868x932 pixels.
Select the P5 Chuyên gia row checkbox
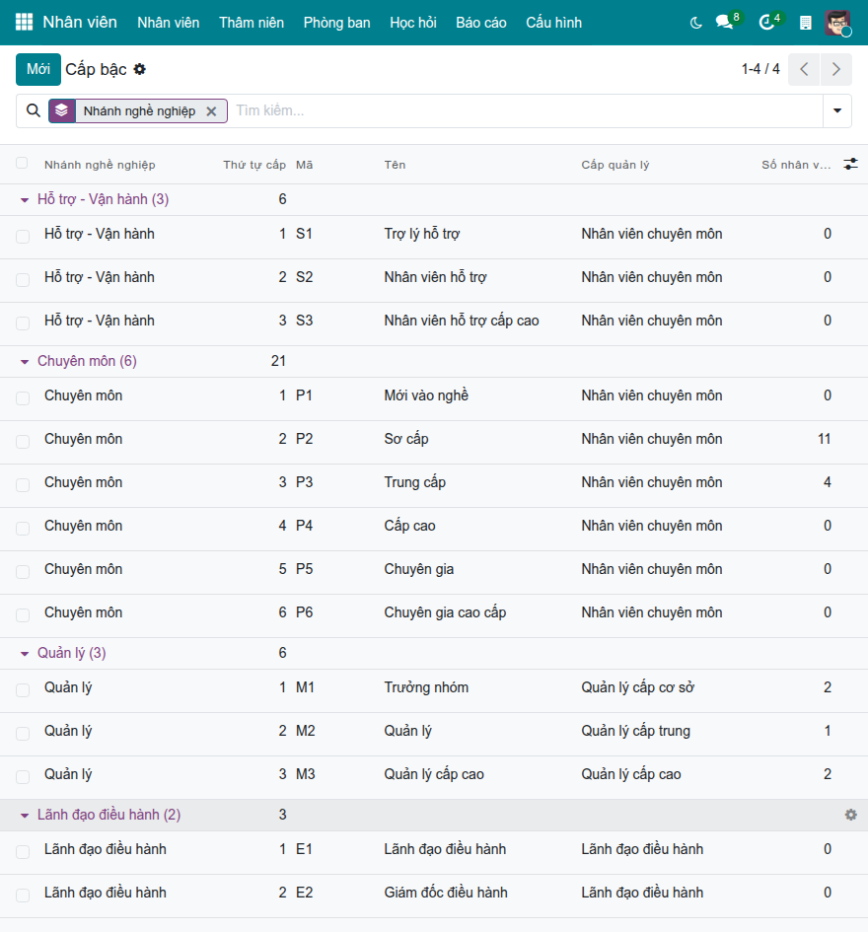23,572
